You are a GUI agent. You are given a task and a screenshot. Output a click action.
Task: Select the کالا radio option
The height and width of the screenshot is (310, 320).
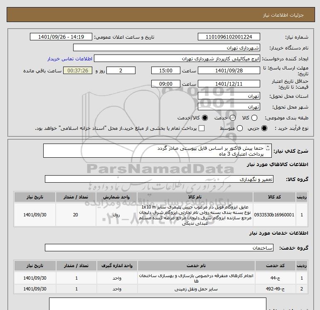coord(254,118)
